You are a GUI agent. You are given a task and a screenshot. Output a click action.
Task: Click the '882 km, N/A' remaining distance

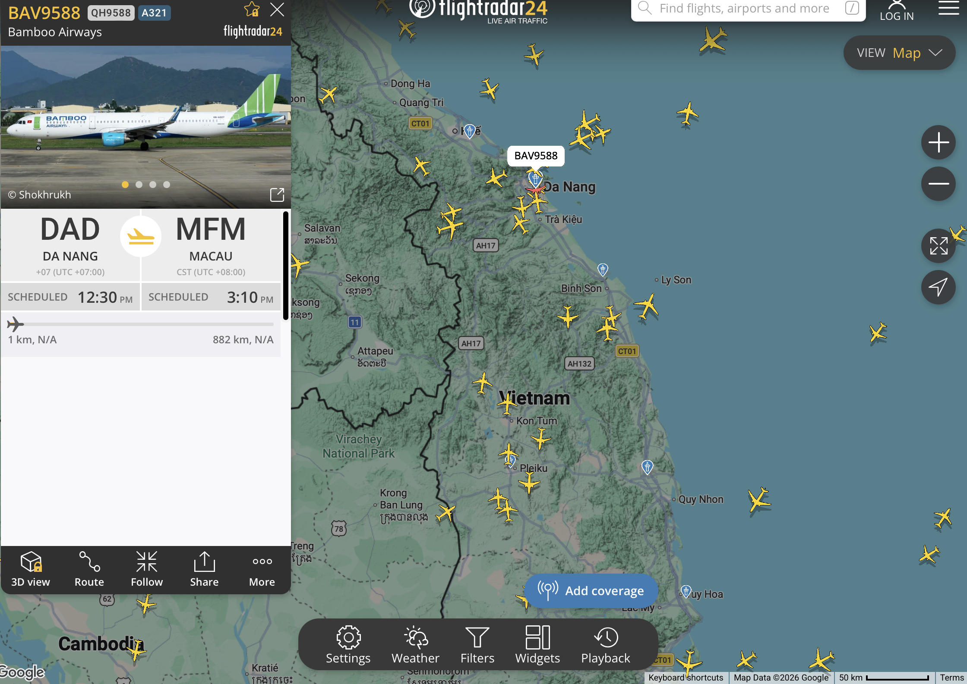pyautogui.click(x=243, y=339)
